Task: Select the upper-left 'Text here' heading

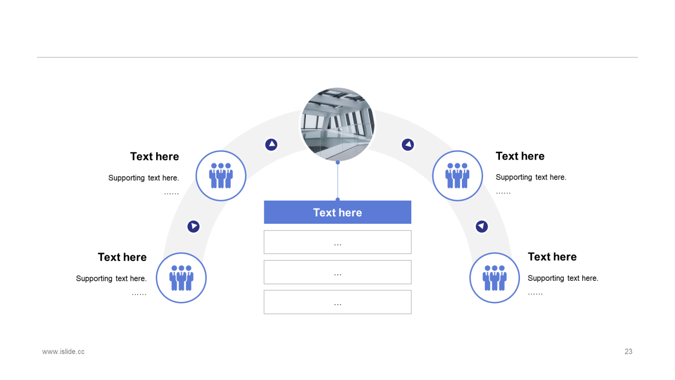Action: 155,157
